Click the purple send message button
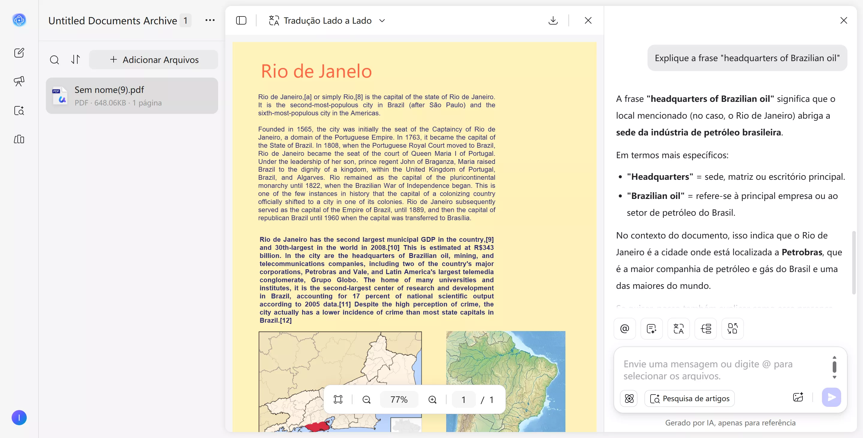 click(x=831, y=397)
